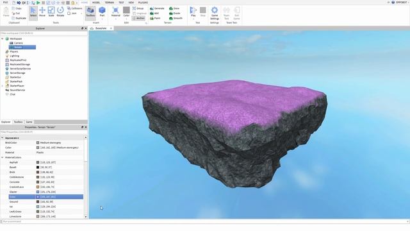Focus the Filter Properties field
Viewport: 410px width, 231px height.
coord(44,132)
